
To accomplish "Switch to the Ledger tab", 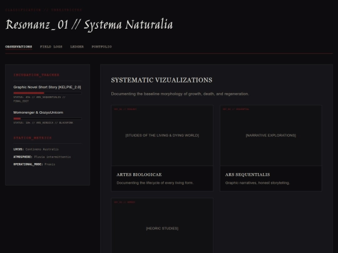I will (77, 47).
